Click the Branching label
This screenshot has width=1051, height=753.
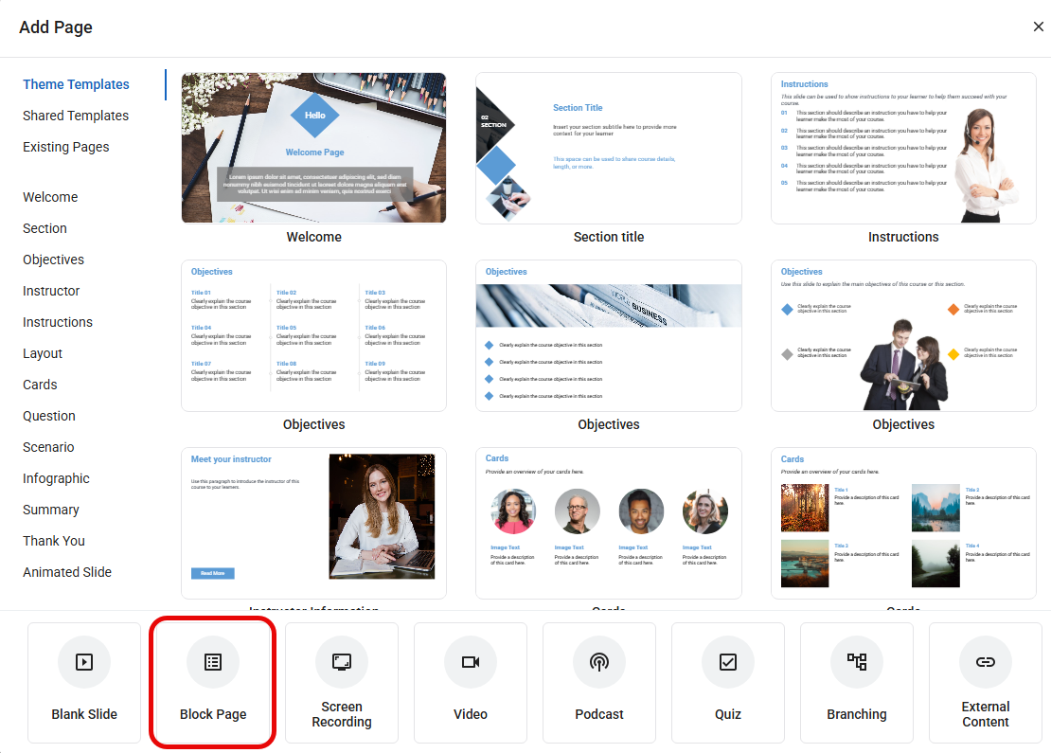point(857,714)
